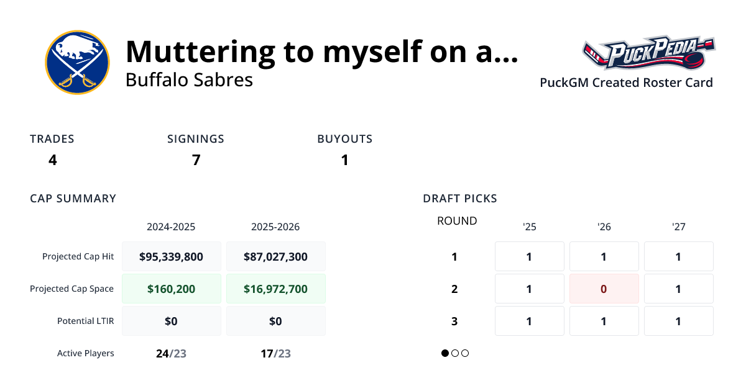This screenshot has height=391, width=746.
Task: Switch to the second pagination dot
Action: (455, 353)
